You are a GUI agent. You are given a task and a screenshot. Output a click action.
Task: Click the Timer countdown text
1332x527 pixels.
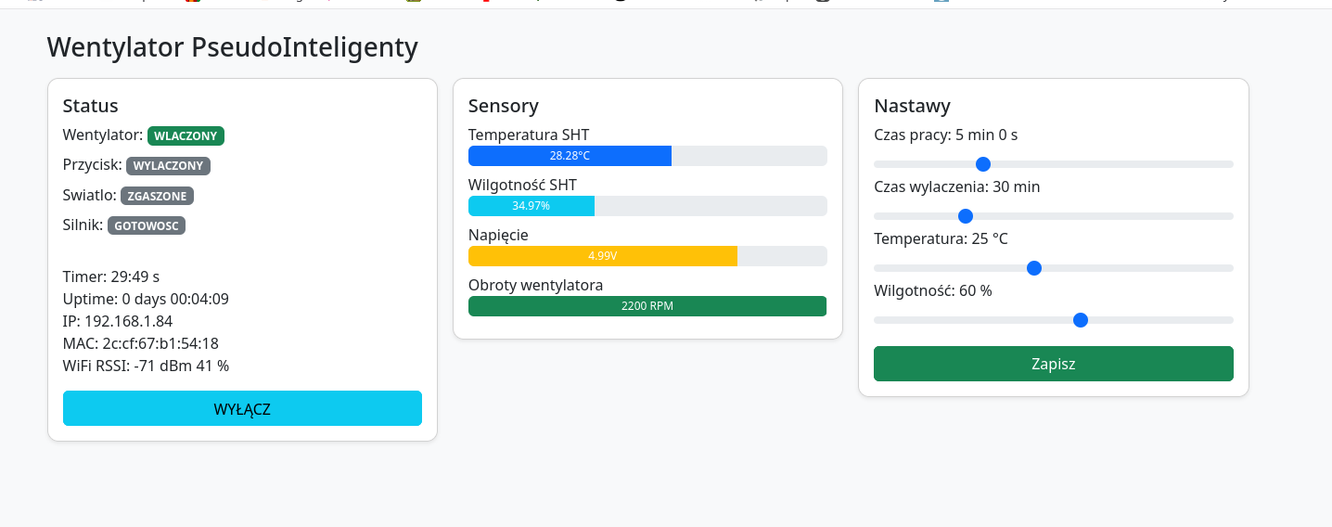click(111, 276)
